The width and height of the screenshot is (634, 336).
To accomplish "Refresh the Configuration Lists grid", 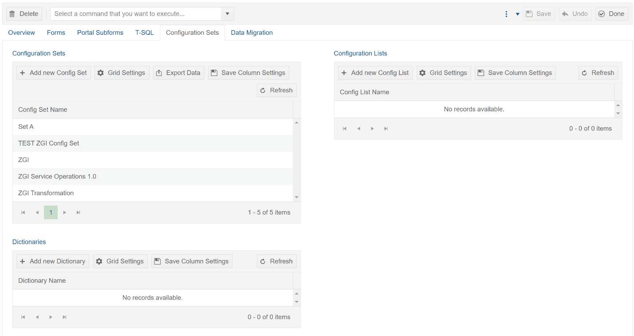I will [598, 73].
